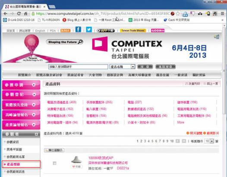
Task: Click the APP download badge
Action: coord(106,31)
